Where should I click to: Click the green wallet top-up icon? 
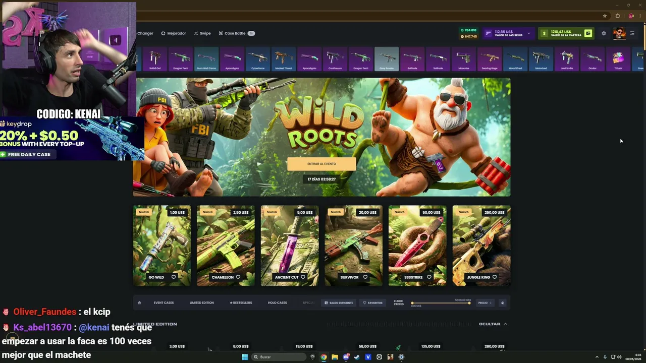click(x=588, y=33)
